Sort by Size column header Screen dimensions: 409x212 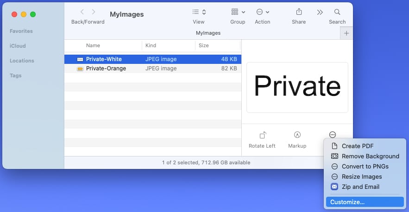click(204, 45)
